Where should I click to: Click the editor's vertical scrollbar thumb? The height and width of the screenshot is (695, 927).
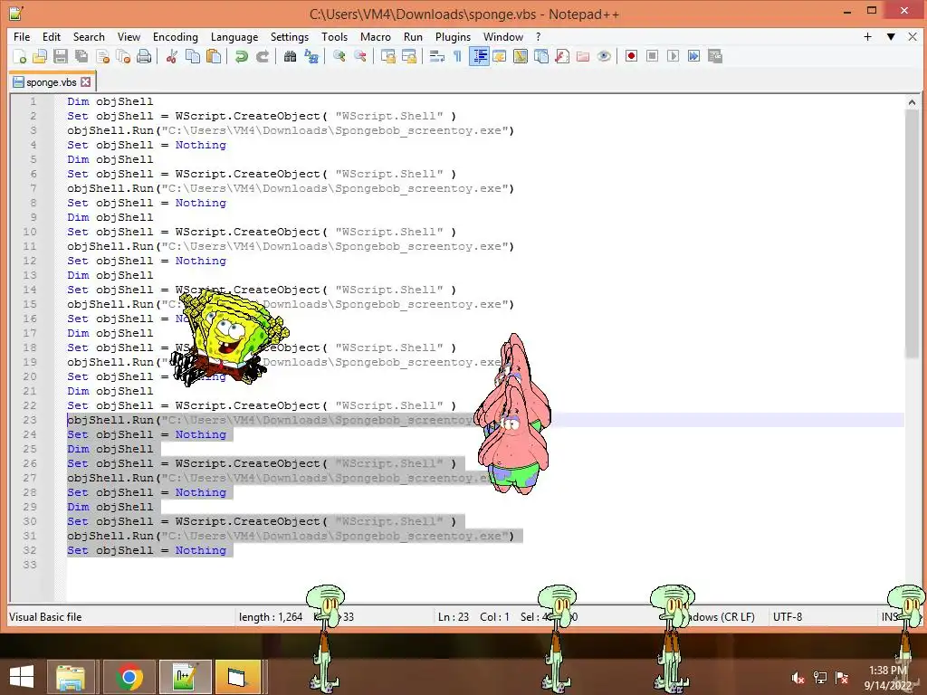(912, 233)
